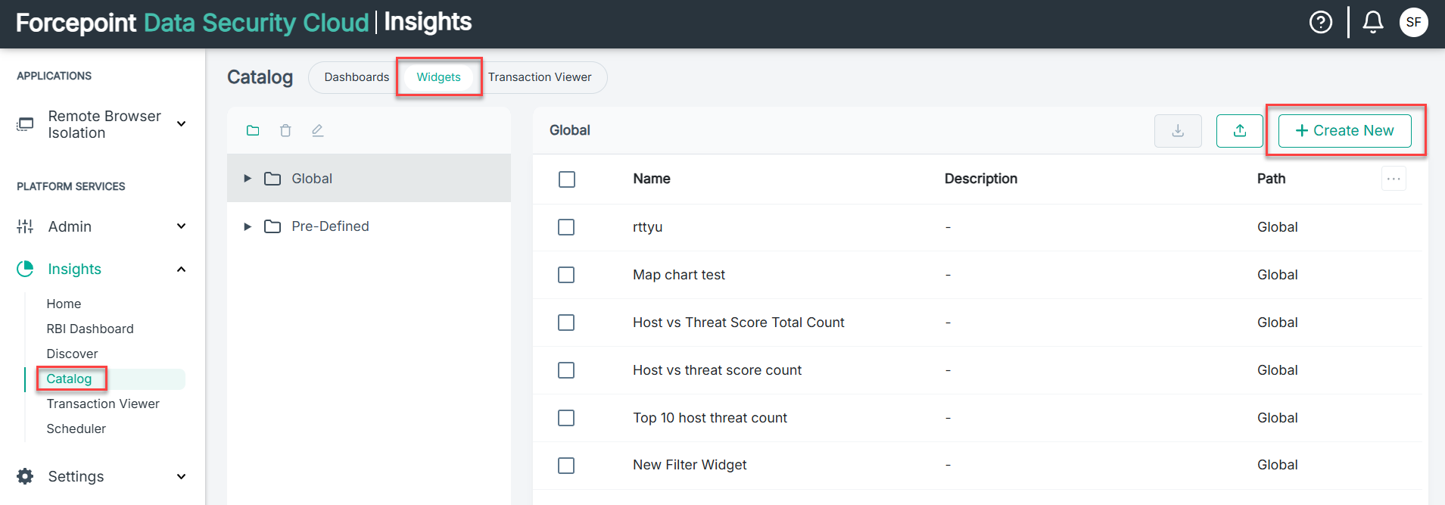
Task: Open Host vs threat score count widget
Action: click(718, 370)
